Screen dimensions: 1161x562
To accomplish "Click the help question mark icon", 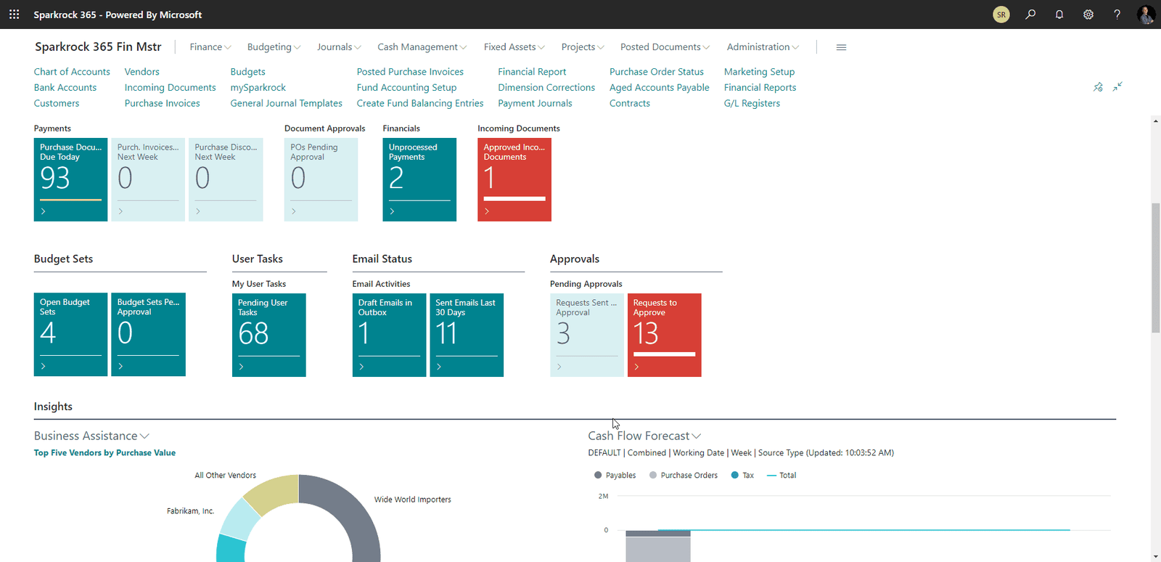I will [x=1117, y=15].
